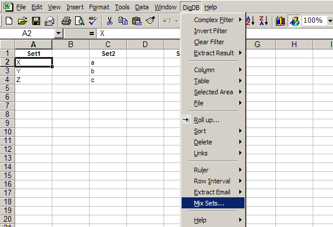Viewport: 333px width, 227px height.
Task: Expand the Links submenu
Action: (213, 153)
